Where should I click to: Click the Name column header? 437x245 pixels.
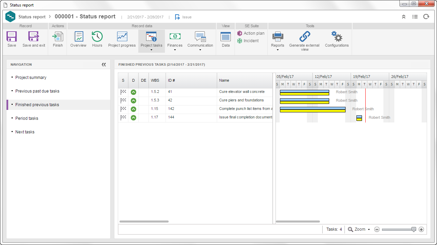click(x=245, y=81)
